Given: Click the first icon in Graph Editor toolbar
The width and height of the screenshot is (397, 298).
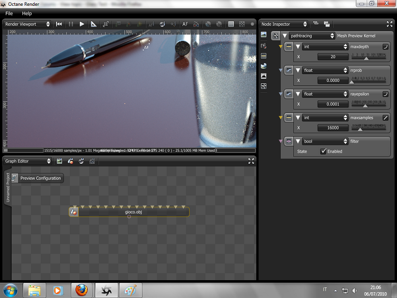Looking at the screenshot, I should (60, 161).
